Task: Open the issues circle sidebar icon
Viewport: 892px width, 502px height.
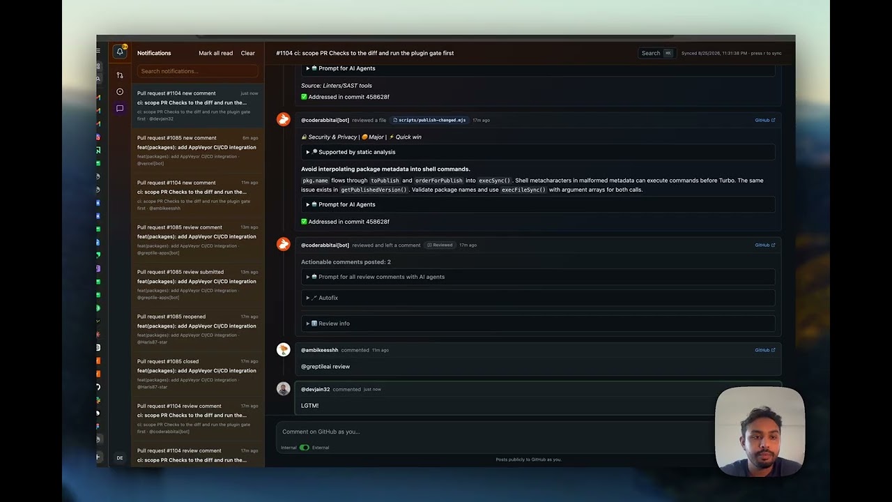Action: (120, 92)
